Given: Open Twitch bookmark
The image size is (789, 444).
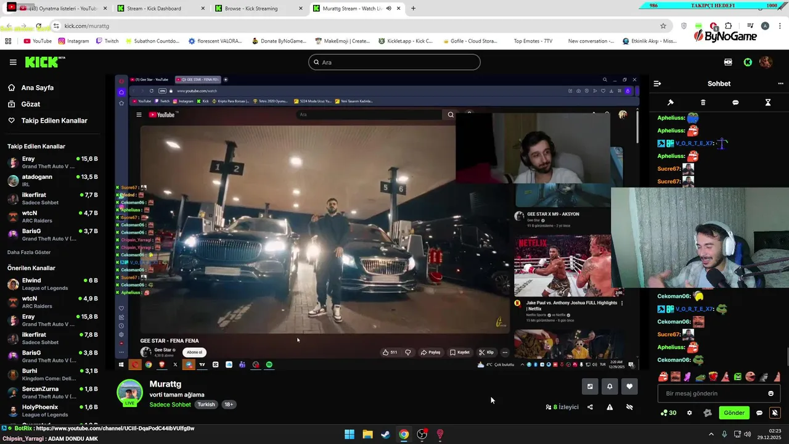Looking at the screenshot, I should click(107, 41).
